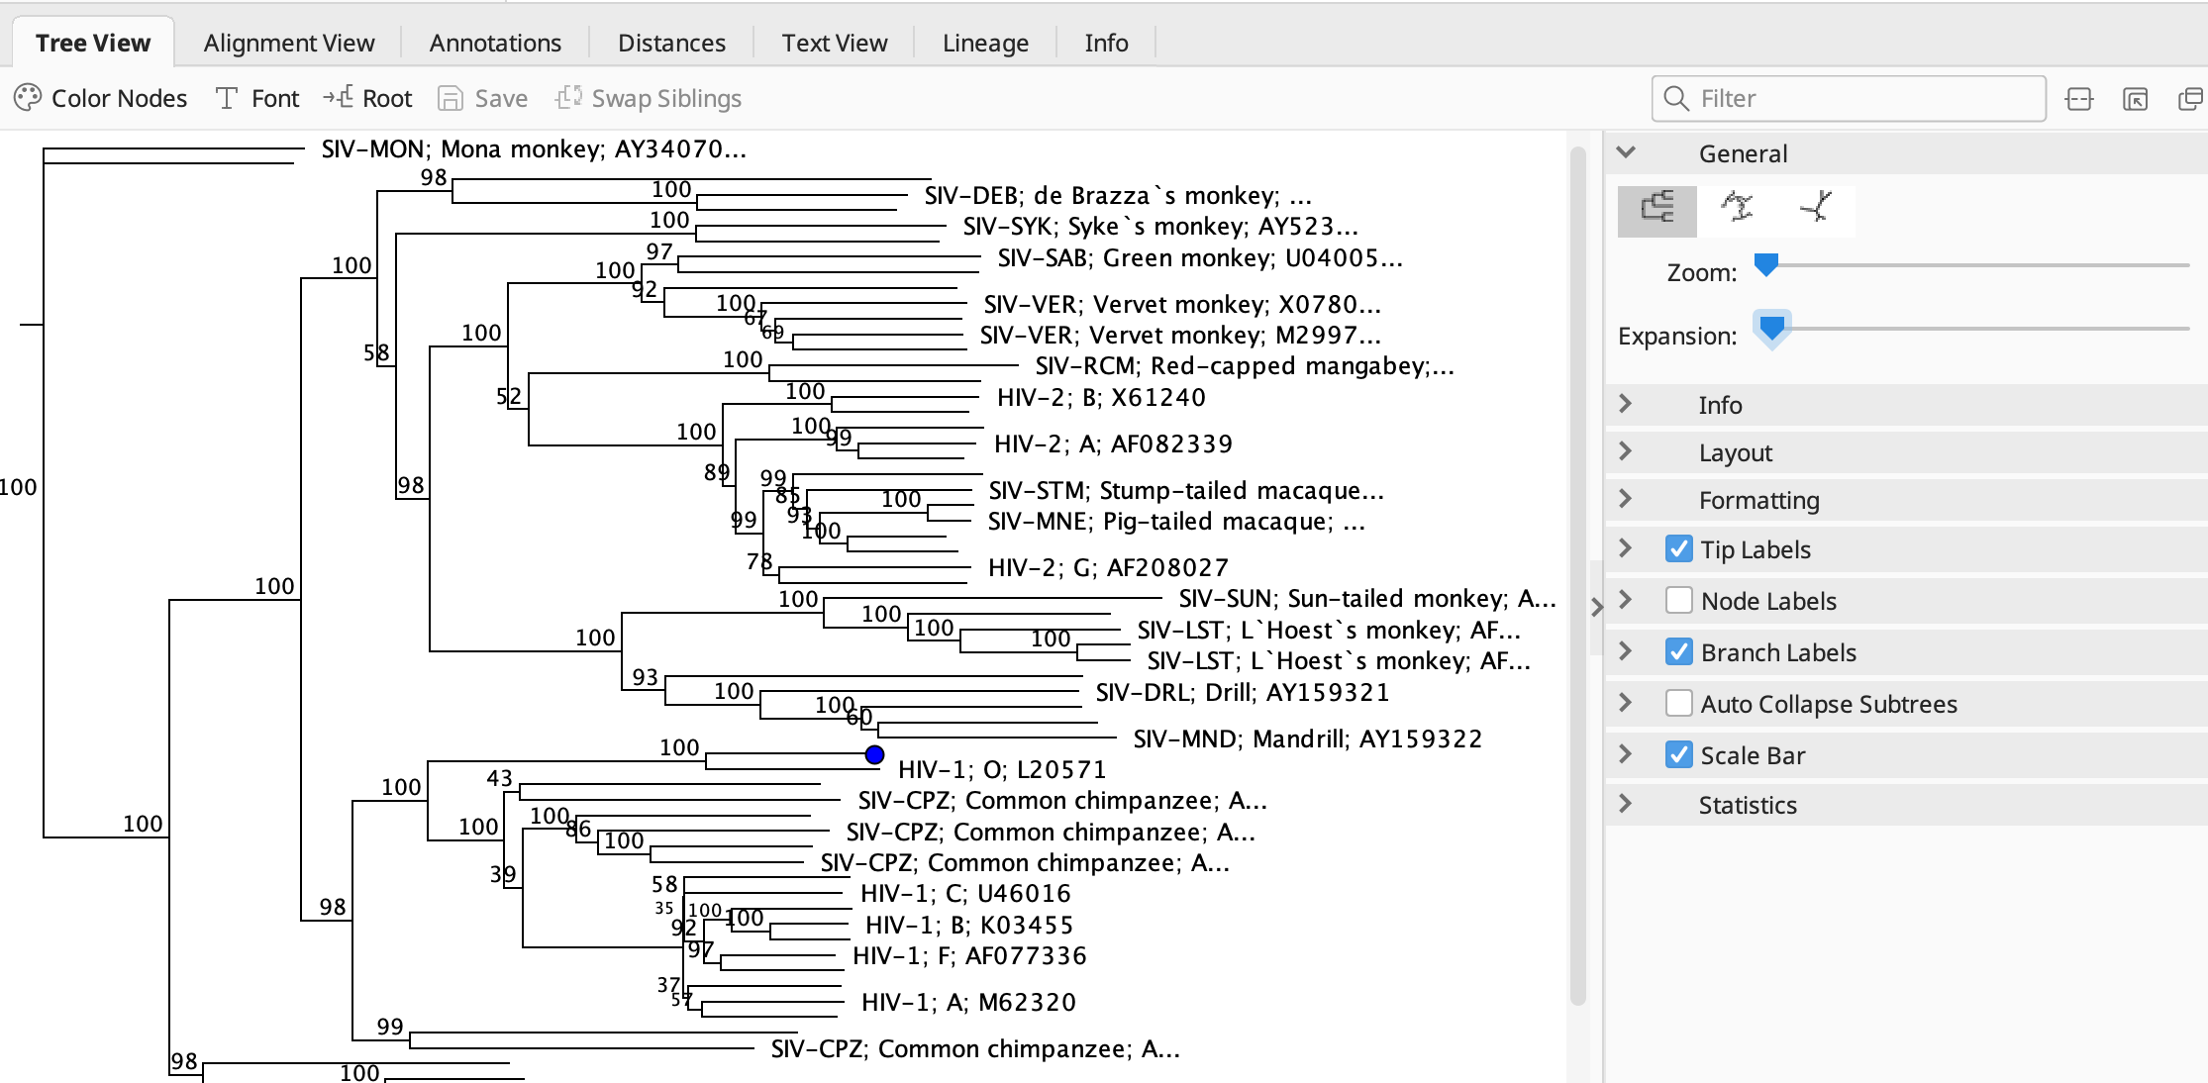Click the Expansion slider handle
The image size is (2208, 1083).
(1771, 328)
